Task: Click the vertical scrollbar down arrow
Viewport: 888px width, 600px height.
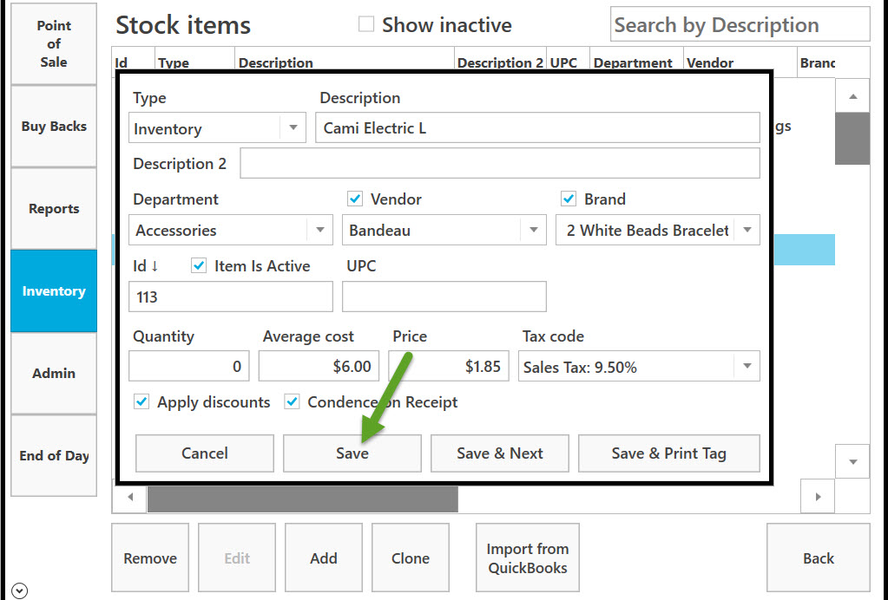Action: 852,461
